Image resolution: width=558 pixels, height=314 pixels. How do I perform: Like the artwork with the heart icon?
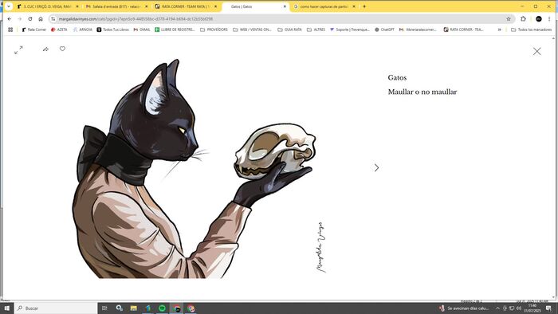62,49
